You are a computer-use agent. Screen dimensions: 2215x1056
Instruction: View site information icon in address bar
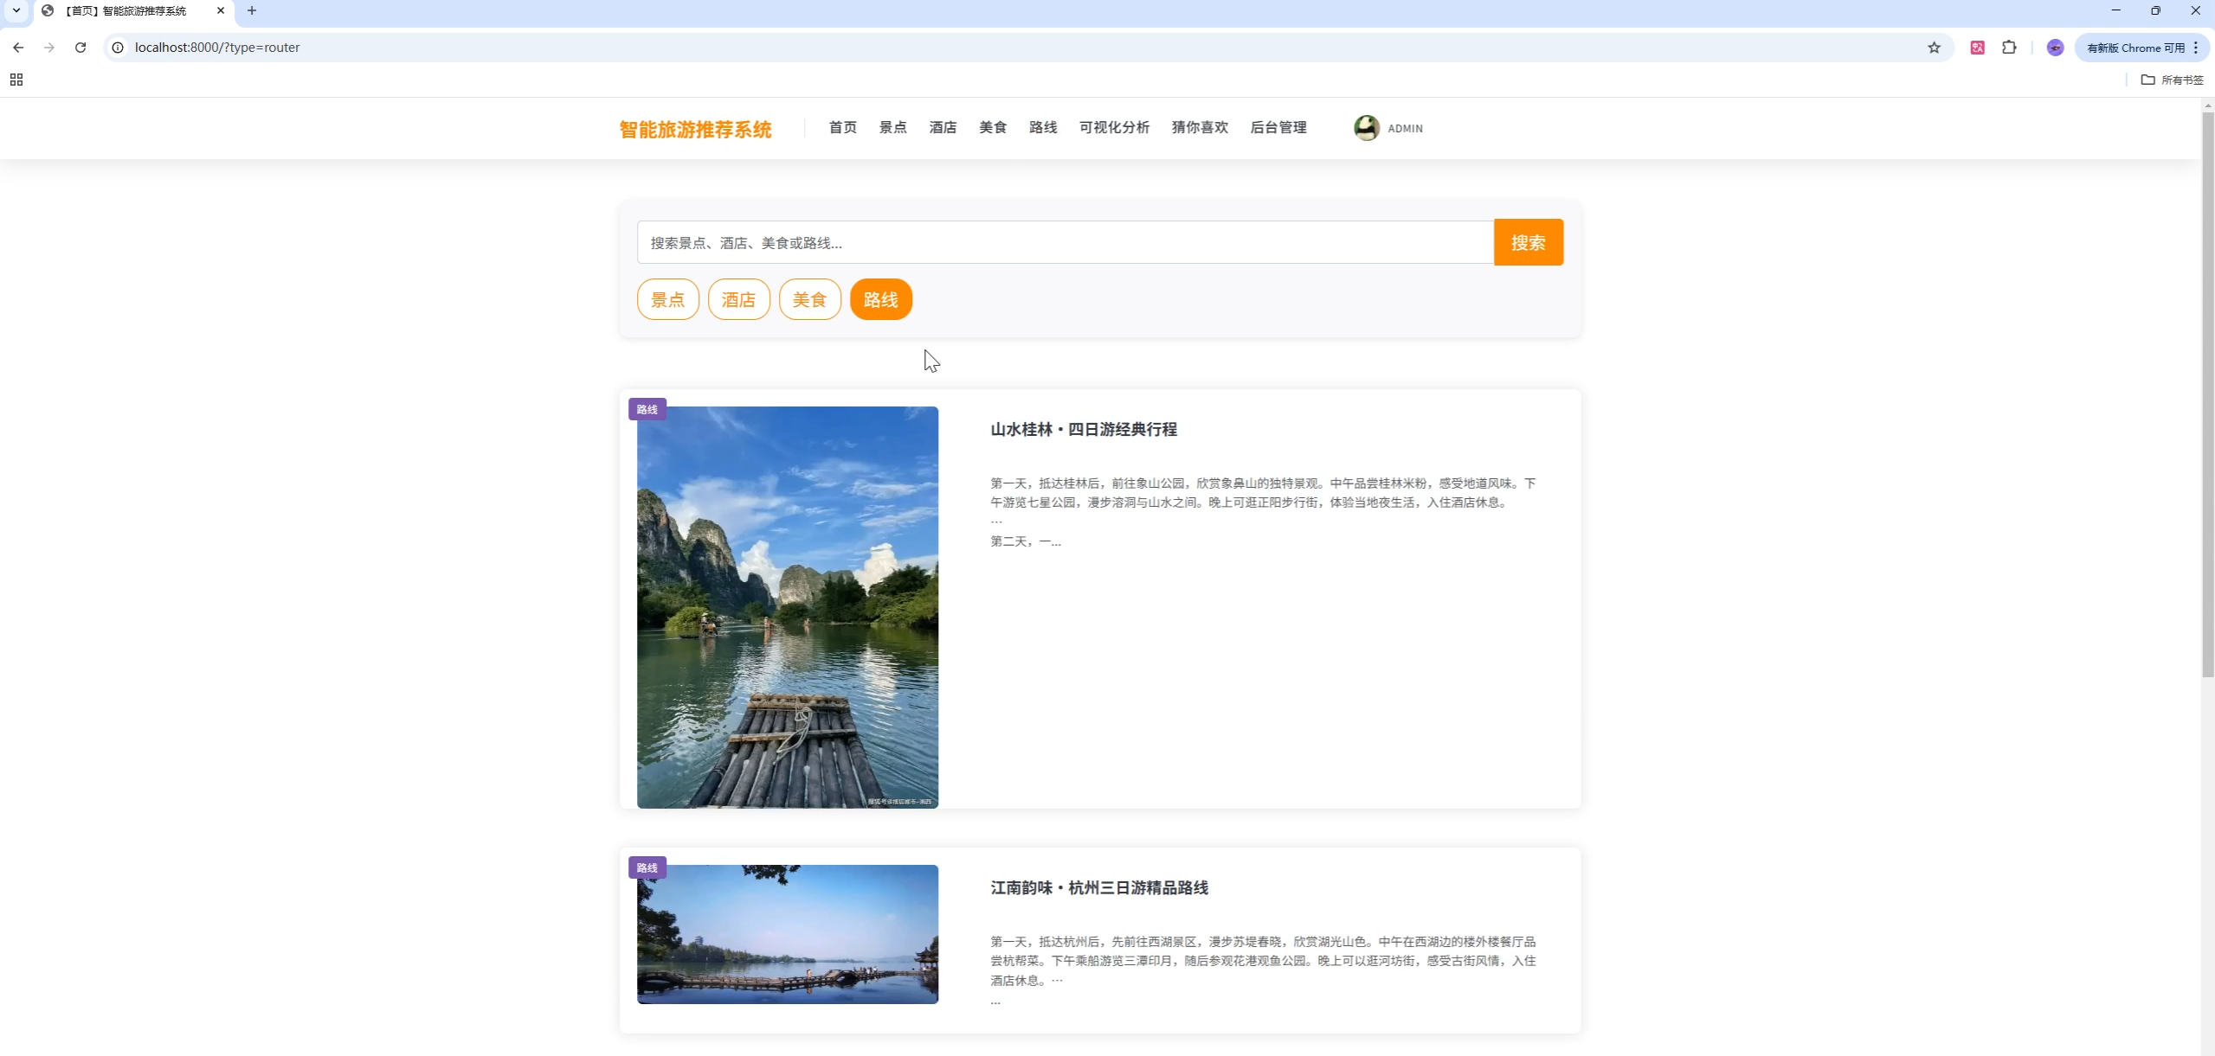click(118, 48)
